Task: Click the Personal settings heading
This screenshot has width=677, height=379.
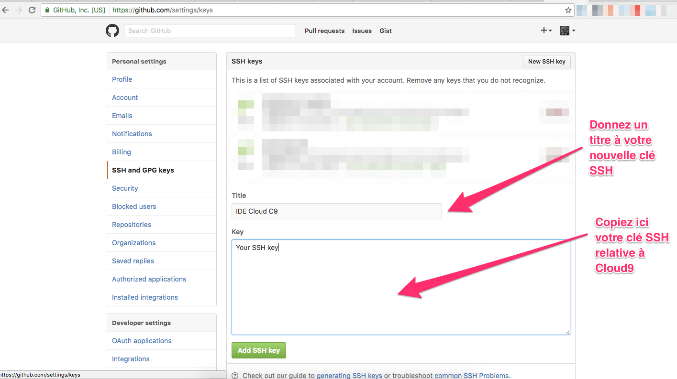Action: coord(139,61)
